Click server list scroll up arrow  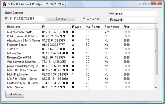click(156, 26)
